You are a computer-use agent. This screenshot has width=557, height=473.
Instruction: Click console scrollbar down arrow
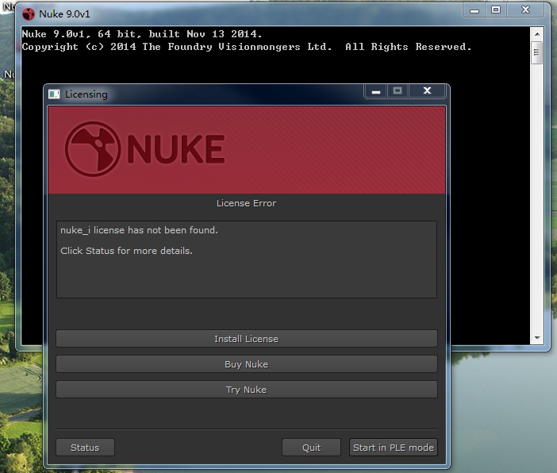[537, 337]
